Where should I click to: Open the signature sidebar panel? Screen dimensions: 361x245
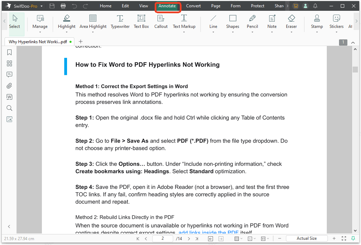(x=9, y=119)
